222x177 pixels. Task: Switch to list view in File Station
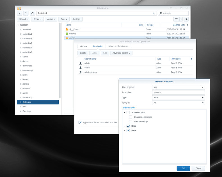pos(177,19)
